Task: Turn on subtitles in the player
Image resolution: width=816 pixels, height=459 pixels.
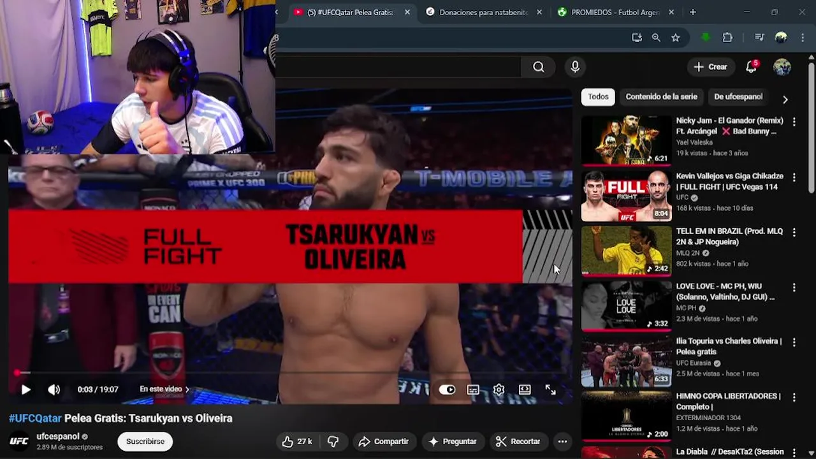Action: point(473,390)
